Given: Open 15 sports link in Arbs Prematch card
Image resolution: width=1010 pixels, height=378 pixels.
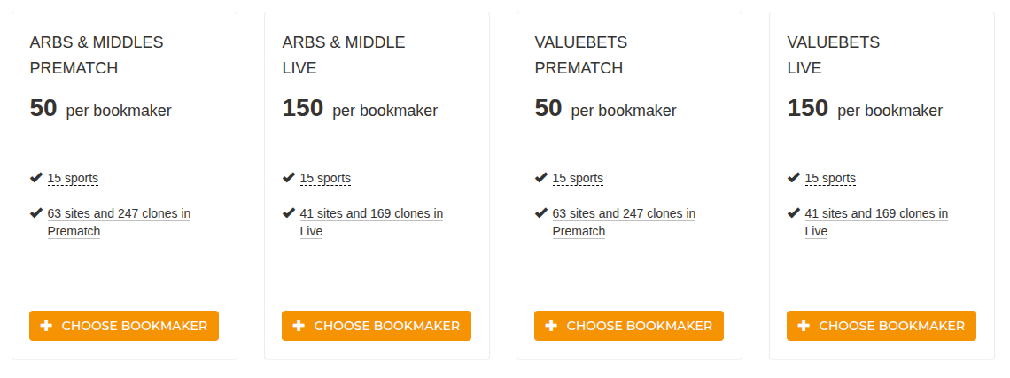Looking at the screenshot, I should [73, 178].
